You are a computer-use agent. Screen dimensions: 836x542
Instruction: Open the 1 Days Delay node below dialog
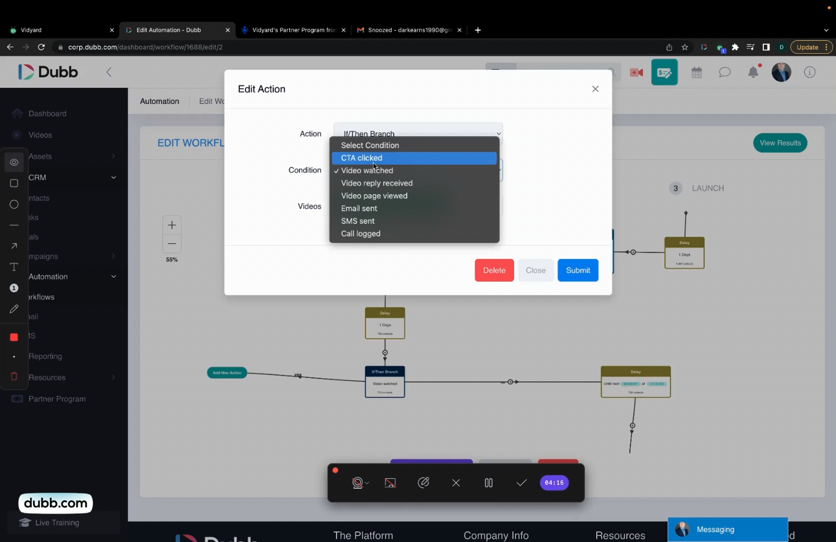pos(385,323)
